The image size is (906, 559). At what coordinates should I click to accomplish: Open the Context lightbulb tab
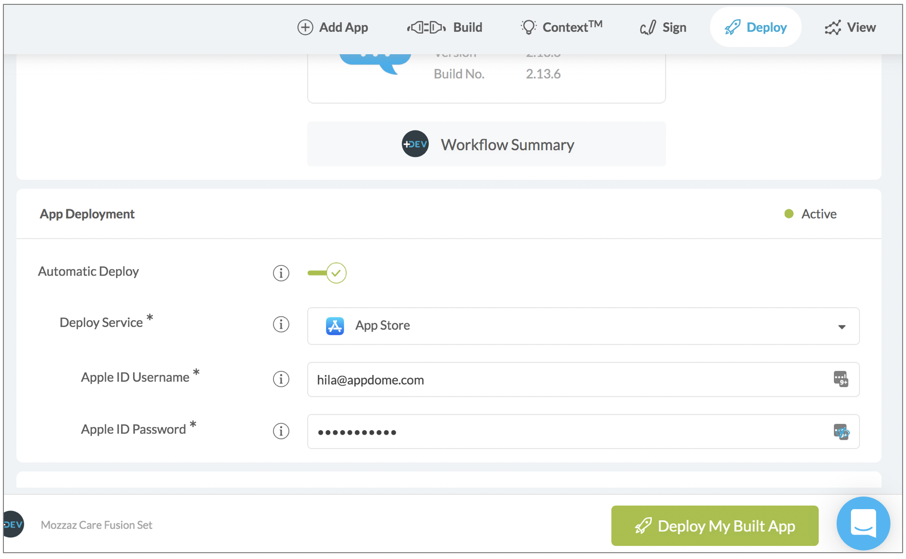561,27
